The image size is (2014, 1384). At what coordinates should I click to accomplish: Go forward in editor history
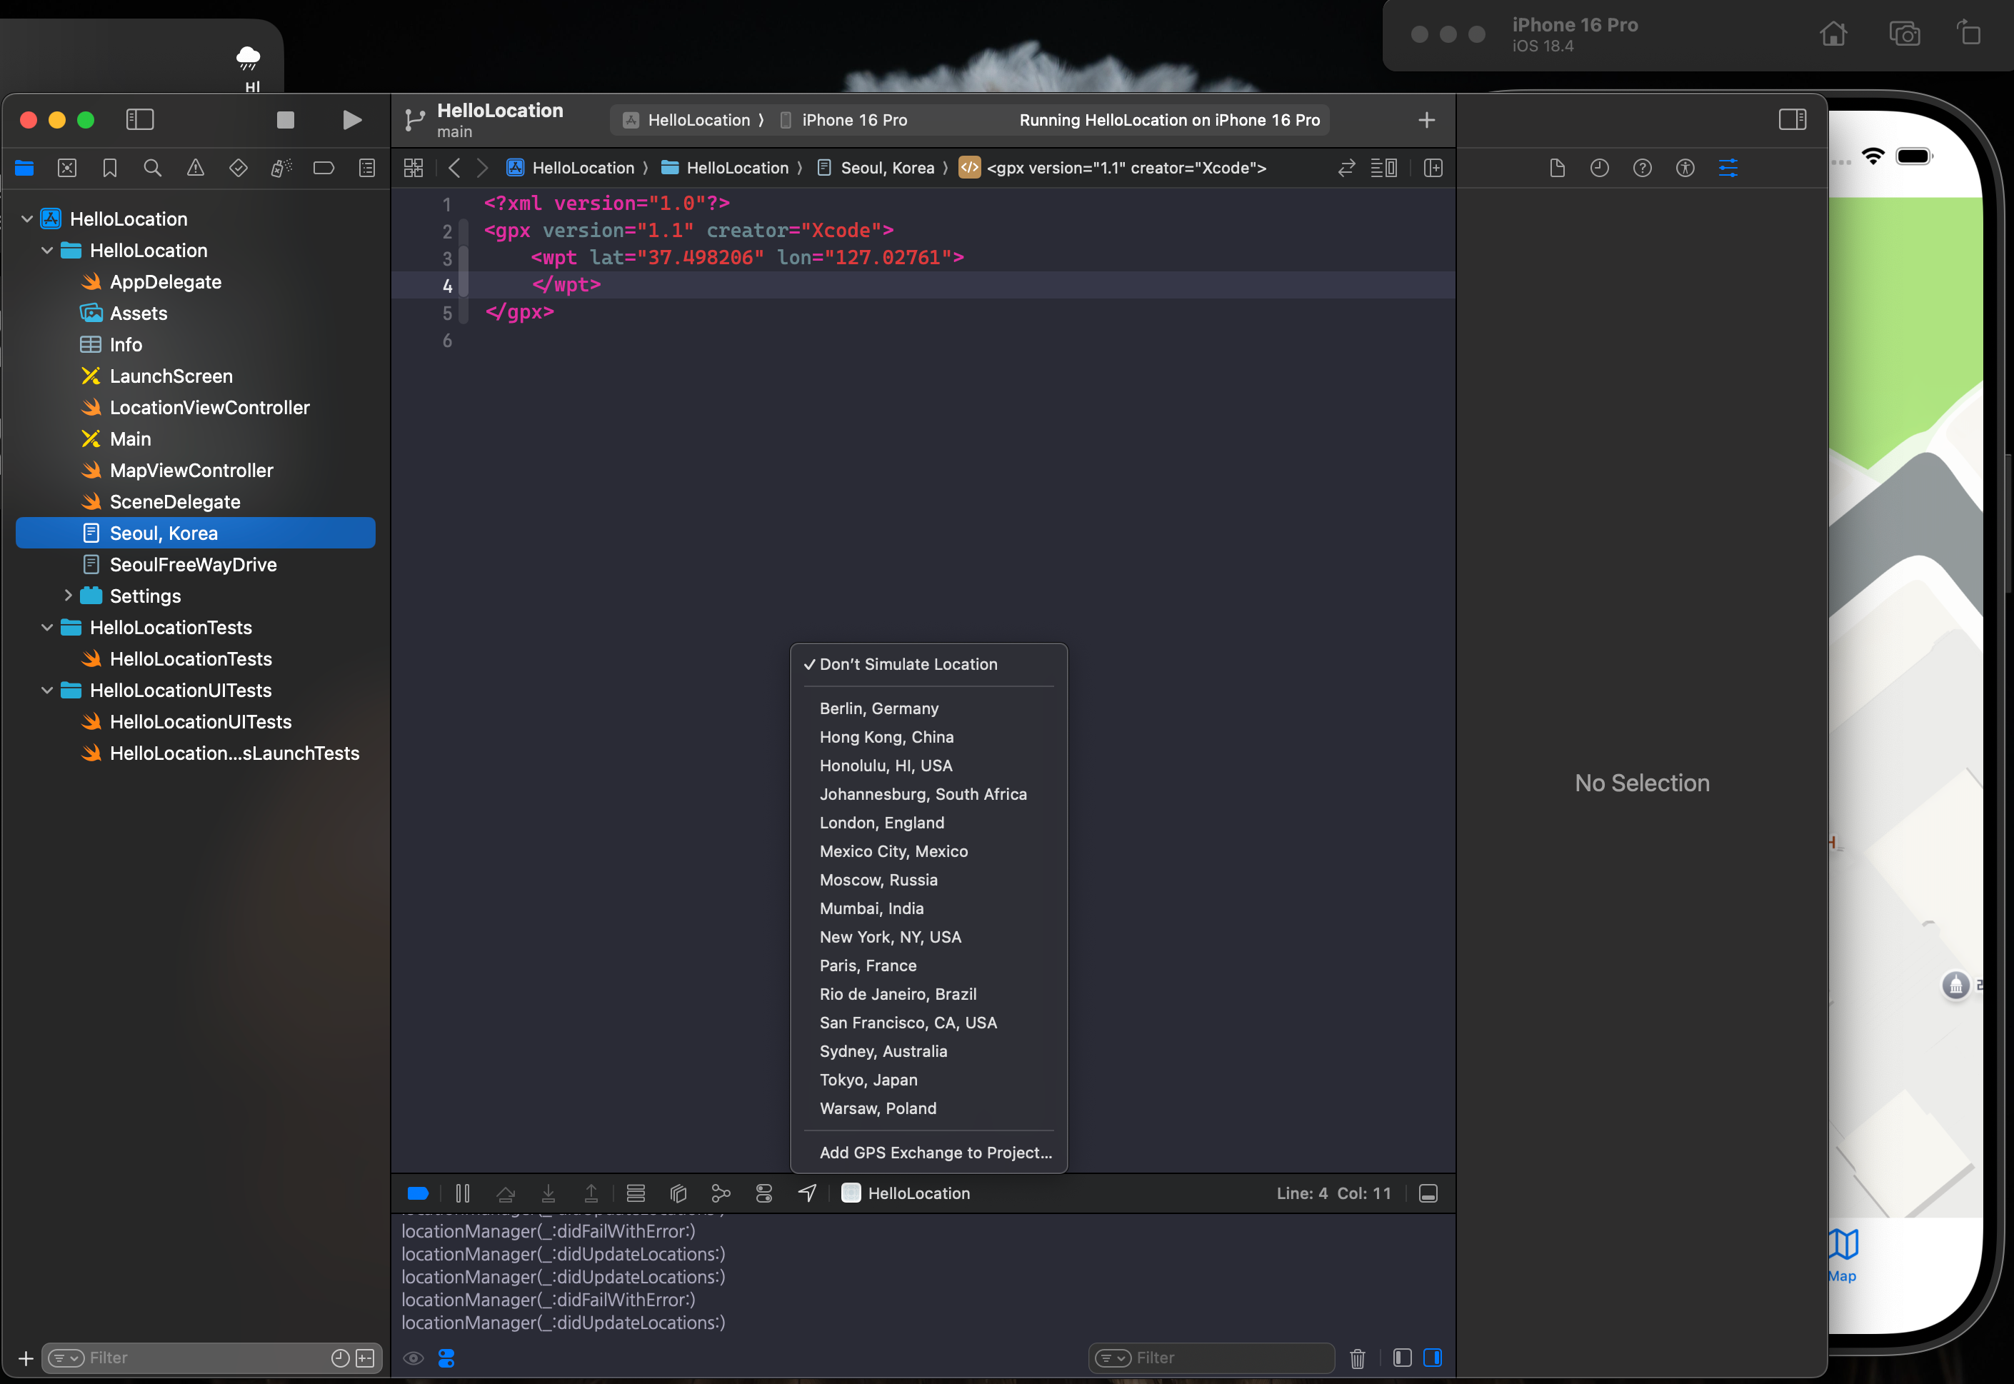pos(482,169)
